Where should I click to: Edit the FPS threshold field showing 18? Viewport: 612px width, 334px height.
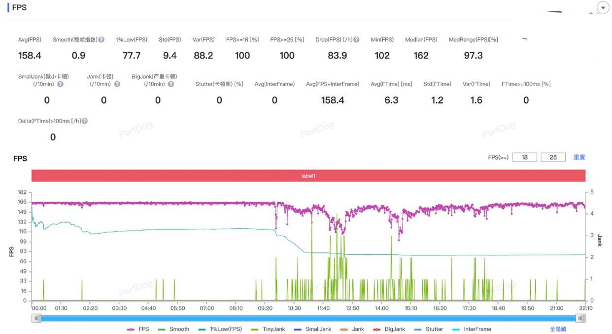pyautogui.click(x=524, y=157)
